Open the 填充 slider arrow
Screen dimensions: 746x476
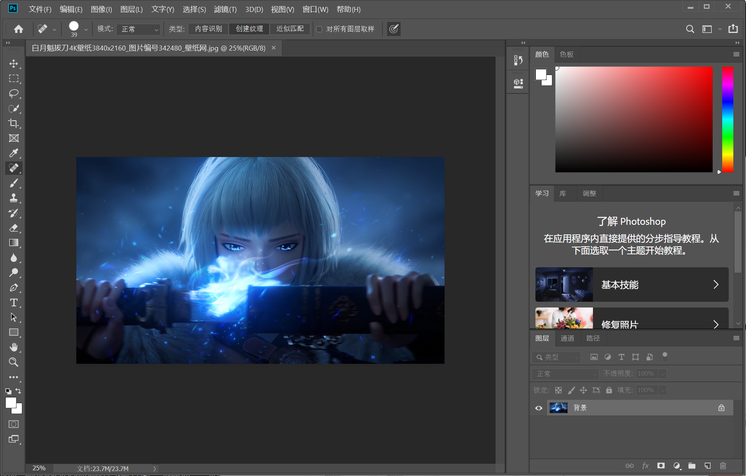point(663,390)
